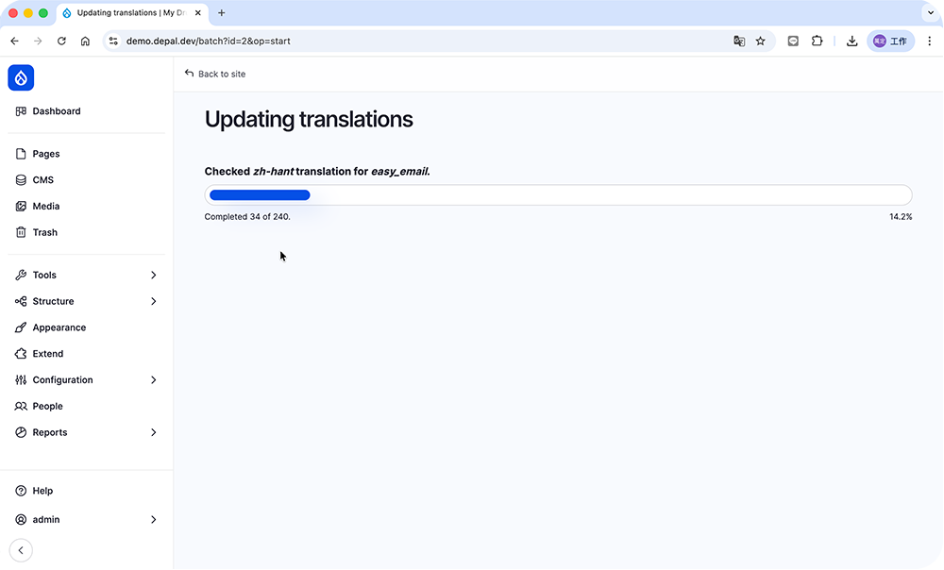
Task: Expand the Configuration submenu chevron
Action: click(154, 380)
